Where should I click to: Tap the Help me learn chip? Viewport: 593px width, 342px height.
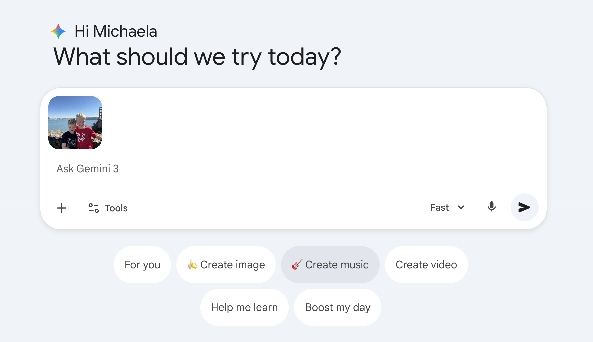244,307
